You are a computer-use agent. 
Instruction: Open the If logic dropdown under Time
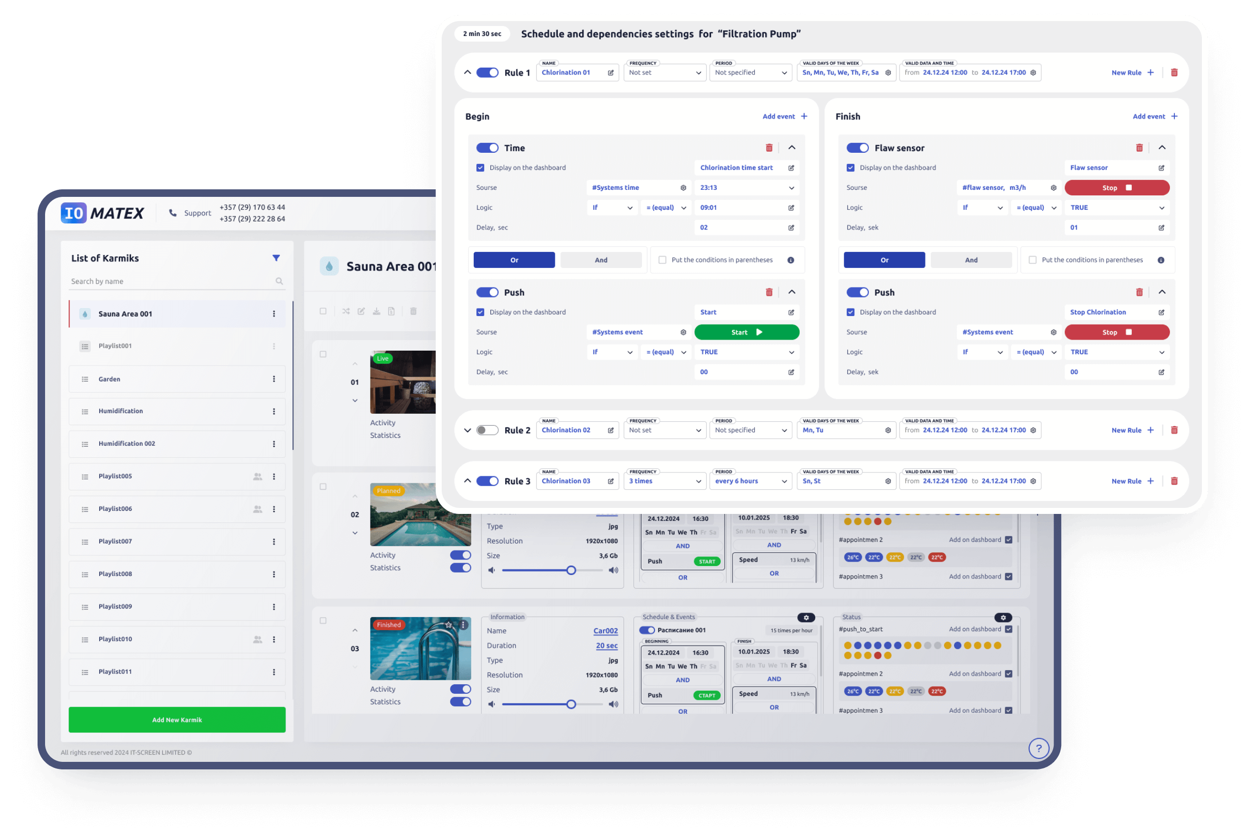coord(611,208)
